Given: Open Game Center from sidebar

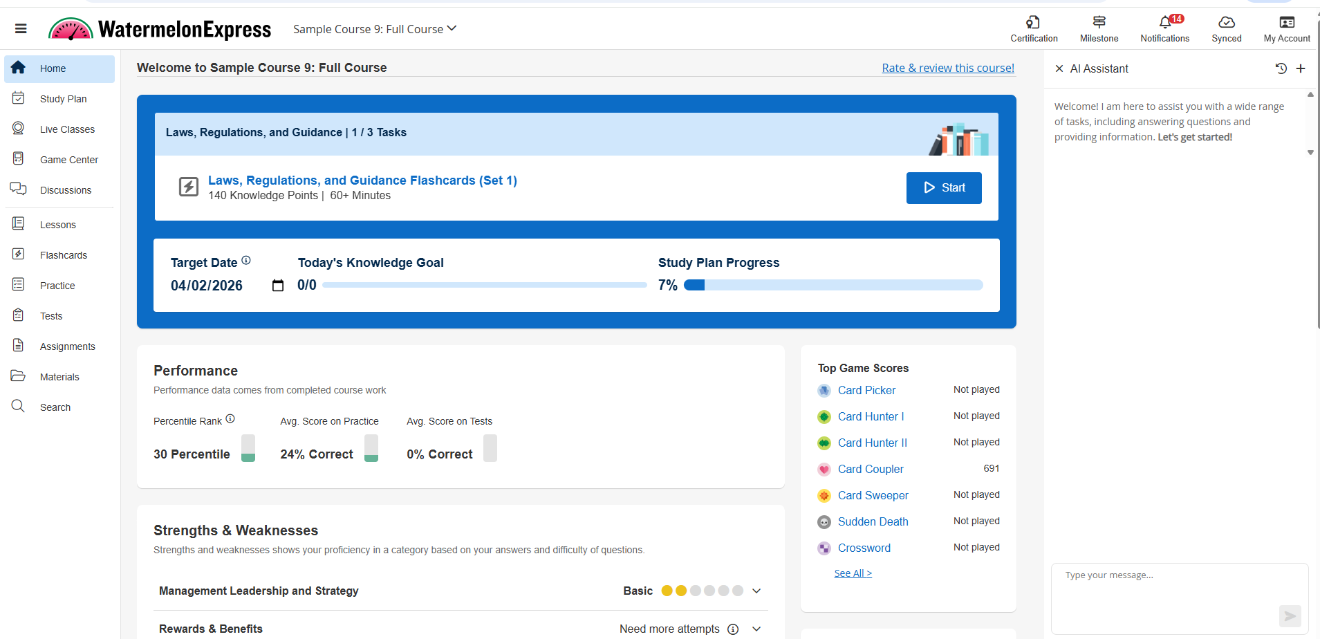Looking at the screenshot, I should coord(68,160).
